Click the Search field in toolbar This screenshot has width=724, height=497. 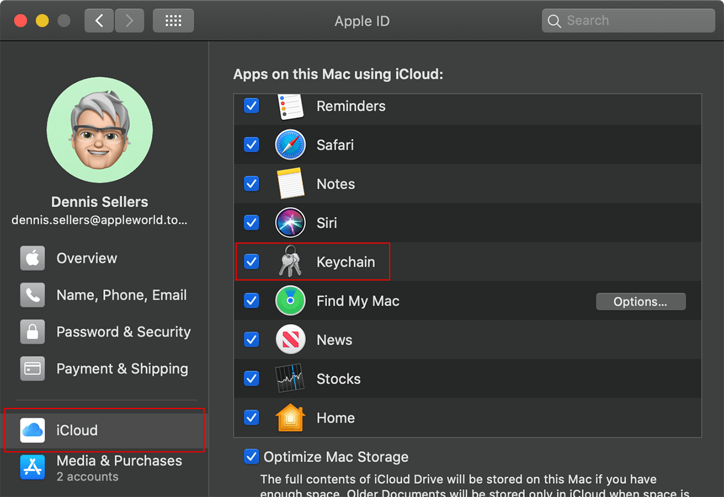click(634, 21)
